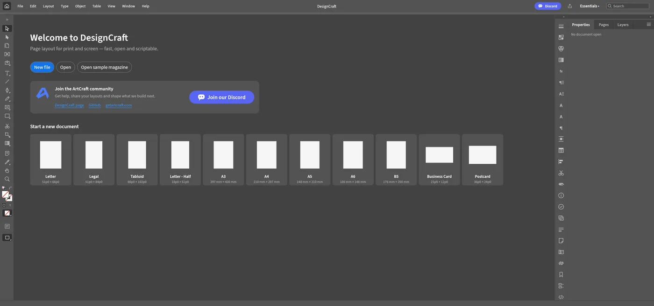This screenshot has height=306, width=654.
Task: Click the fill color swatch
Action: (5, 195)
